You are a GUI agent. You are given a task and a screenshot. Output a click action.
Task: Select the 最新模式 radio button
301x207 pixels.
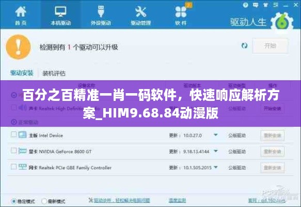point(44,201)
